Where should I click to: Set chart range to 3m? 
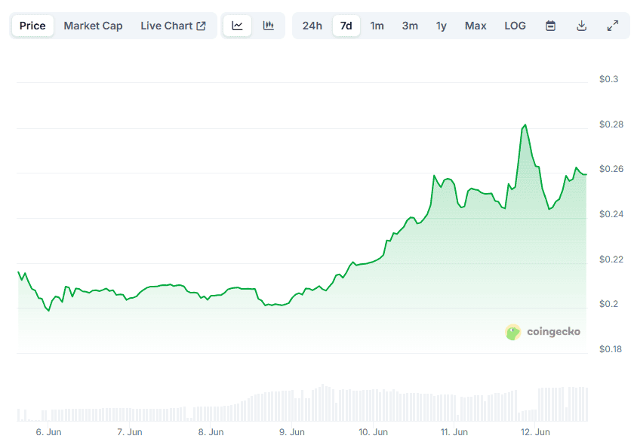(x=410, y=26)
